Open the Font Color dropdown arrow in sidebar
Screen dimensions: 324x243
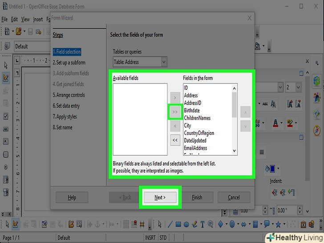click(281, 123)
